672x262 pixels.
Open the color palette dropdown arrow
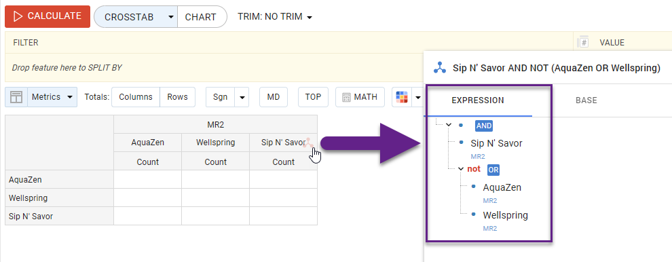click(x=418, y=97)
